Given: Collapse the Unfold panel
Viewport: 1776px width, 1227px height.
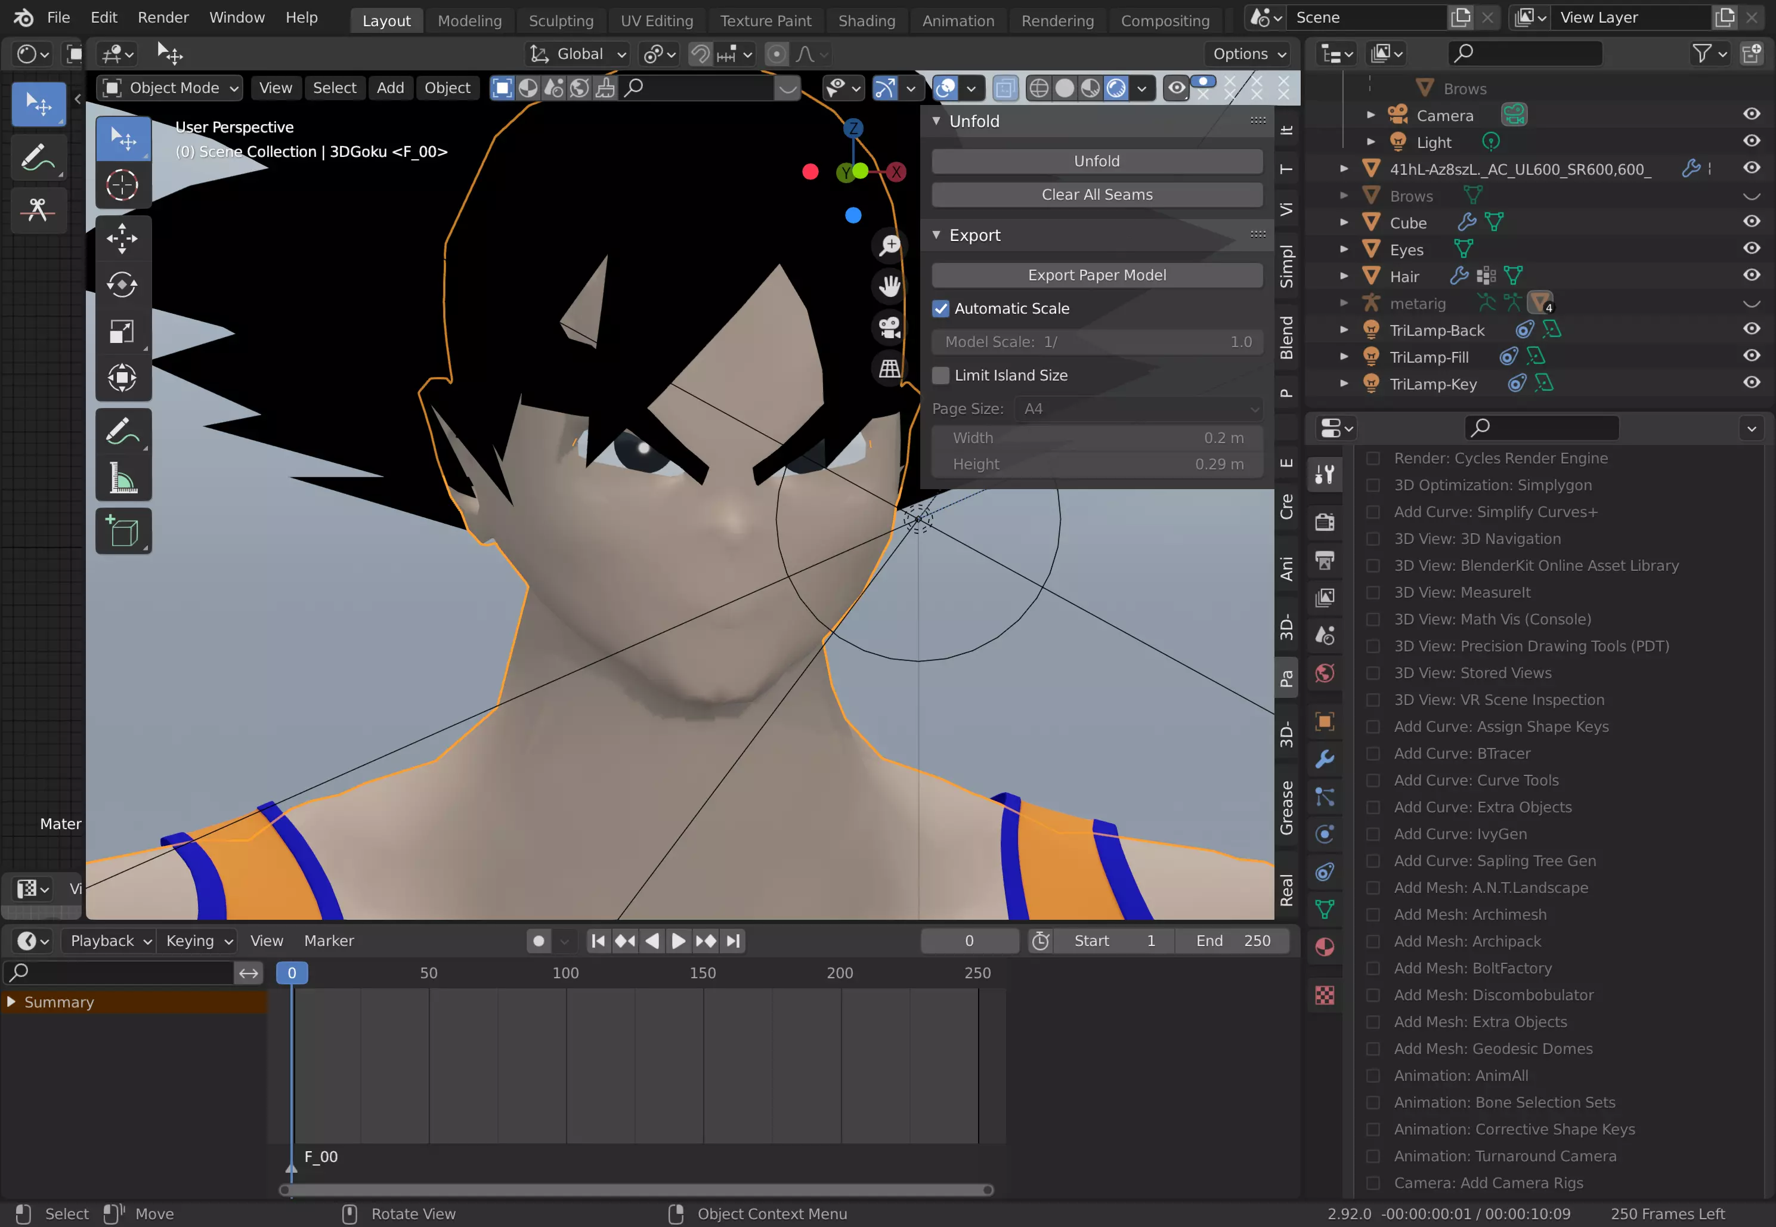Looking at the screenshot, I should (936, 122).
